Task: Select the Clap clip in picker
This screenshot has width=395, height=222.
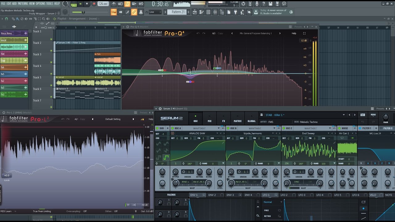Action: (x=14, y=60)
